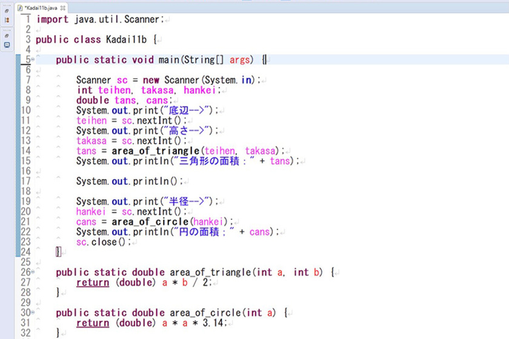
Task: Place cursor on Scanner in the import statement
Action: [x=144, y=19]
